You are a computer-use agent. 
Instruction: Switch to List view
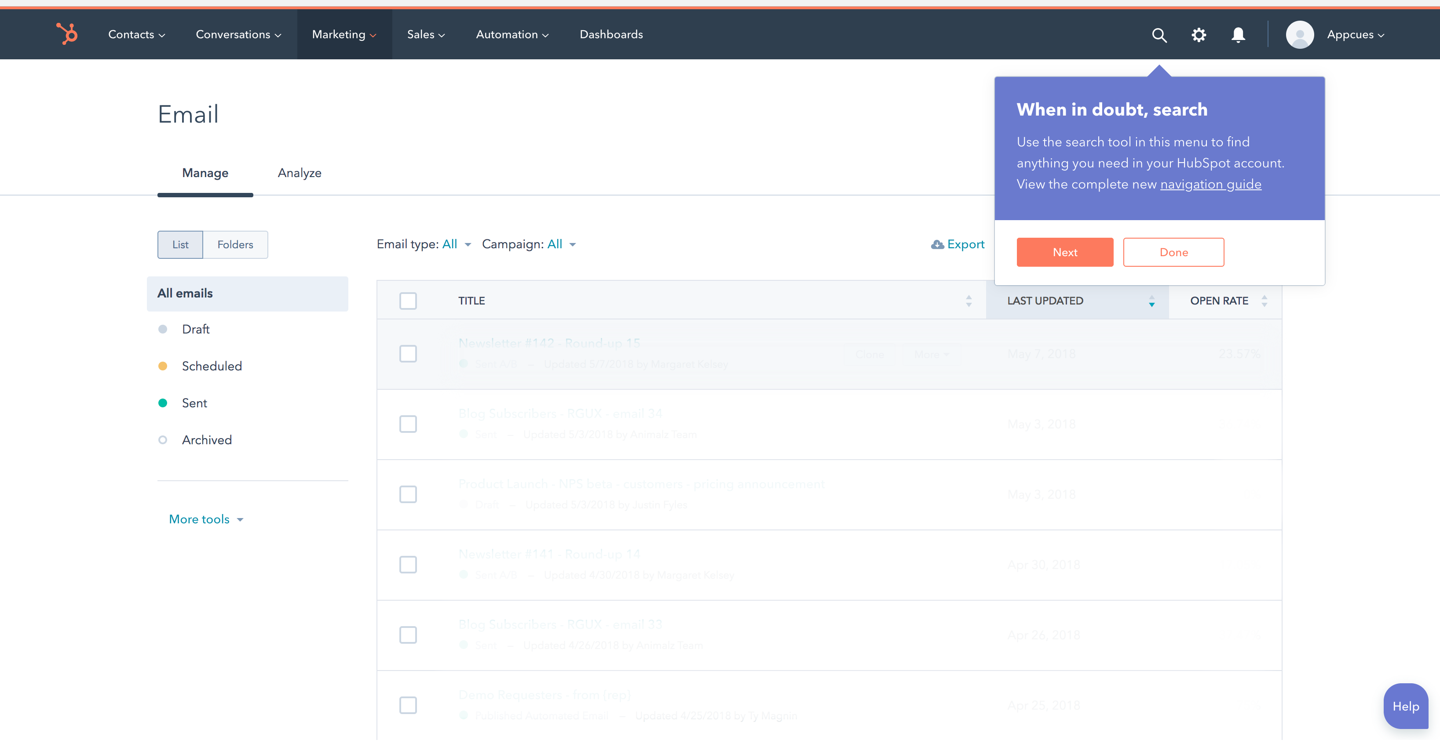tap(180, 245)
